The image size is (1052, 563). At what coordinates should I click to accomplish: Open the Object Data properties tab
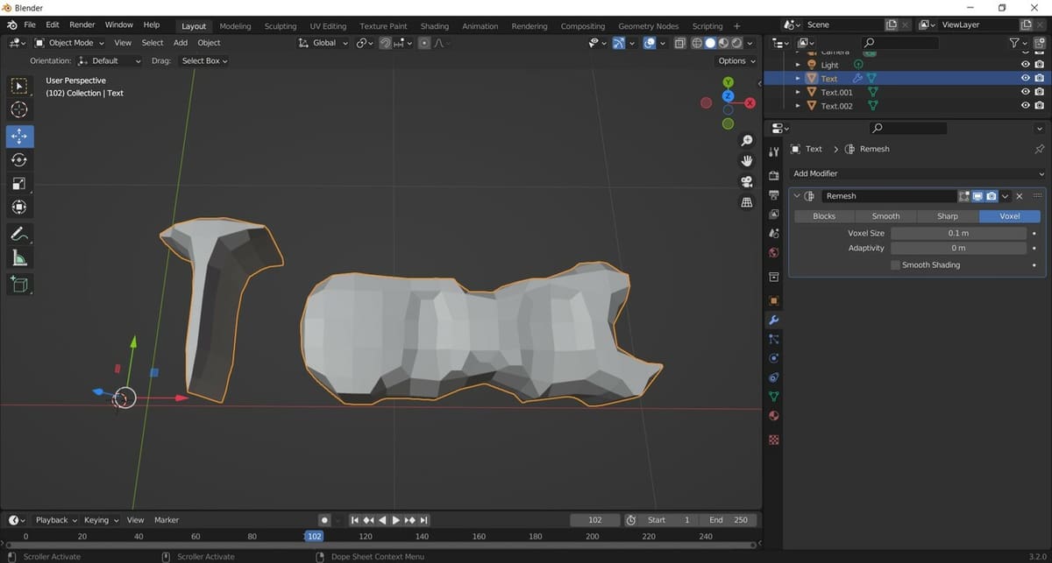click(773, 397)
